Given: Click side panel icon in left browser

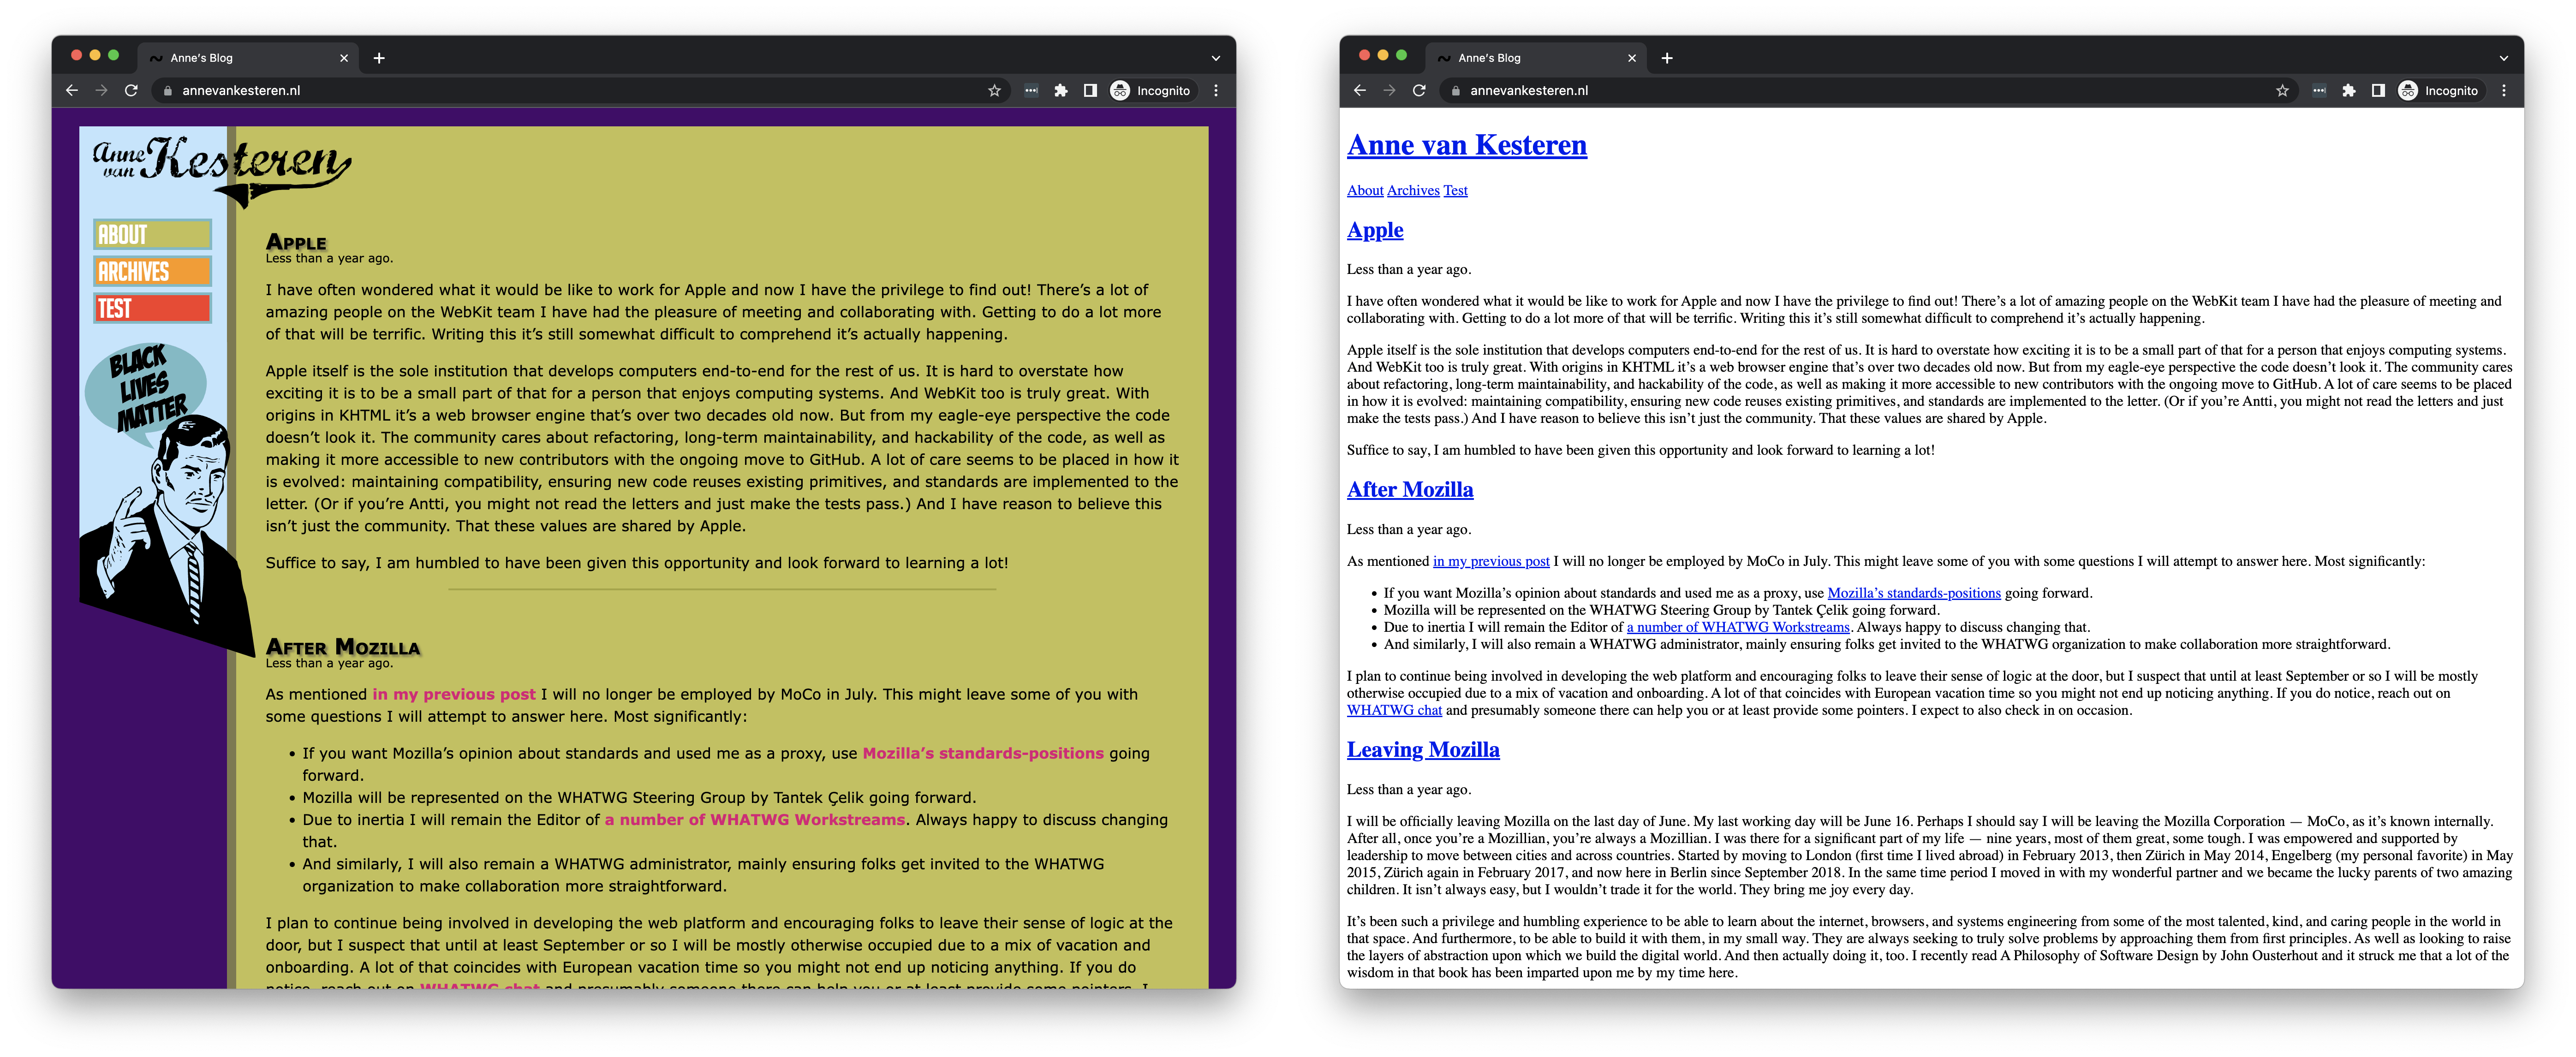Looking at the screenshot, I should [x=1090, y=90].
